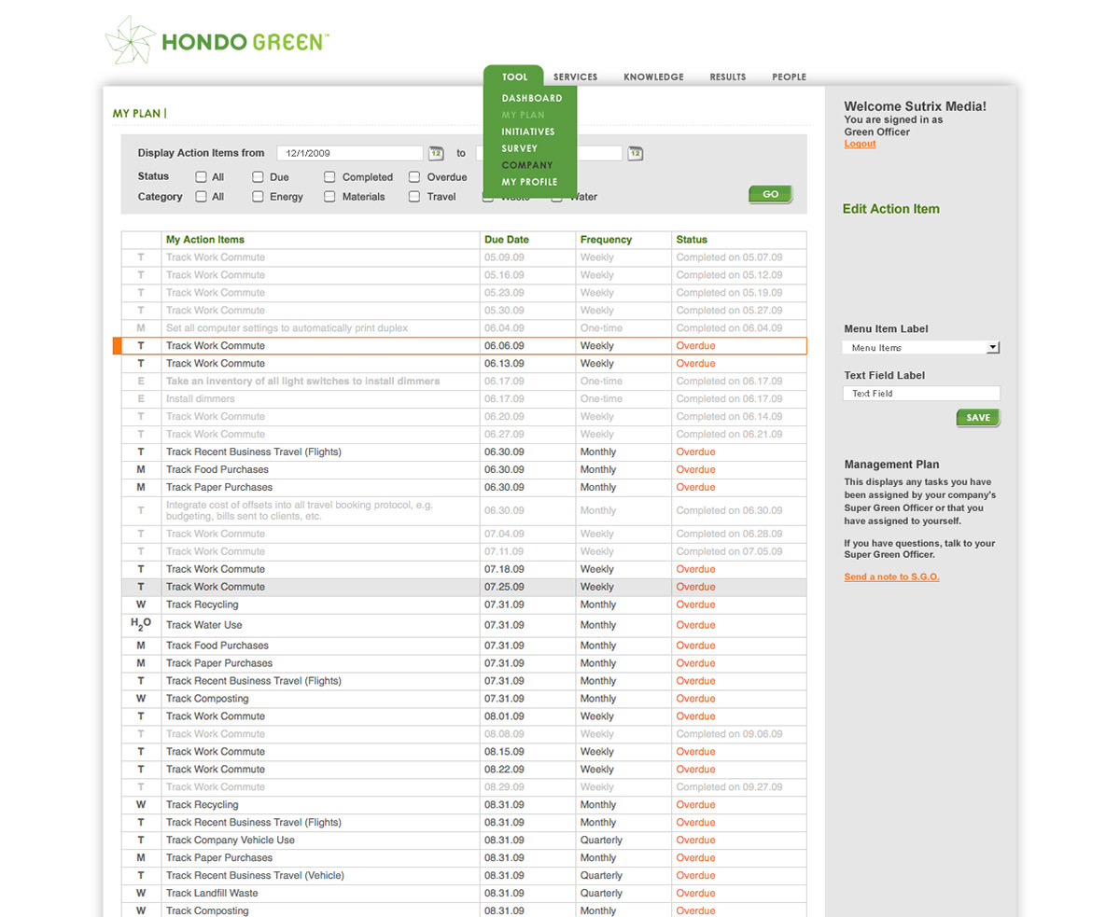Choose Company from the Tool menu
The width and height of the screenshot is (1120, 917).
pyautogui.click(x=527, y=165)
